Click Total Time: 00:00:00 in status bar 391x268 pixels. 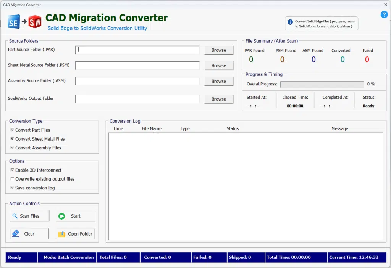[x=296, y=257]
